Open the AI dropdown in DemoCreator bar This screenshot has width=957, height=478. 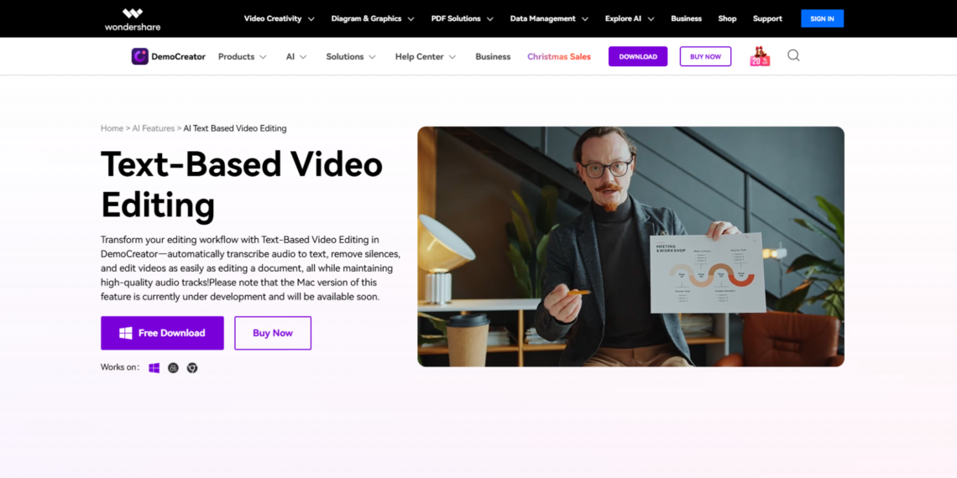pyautogui.click(x=296, y=57)
